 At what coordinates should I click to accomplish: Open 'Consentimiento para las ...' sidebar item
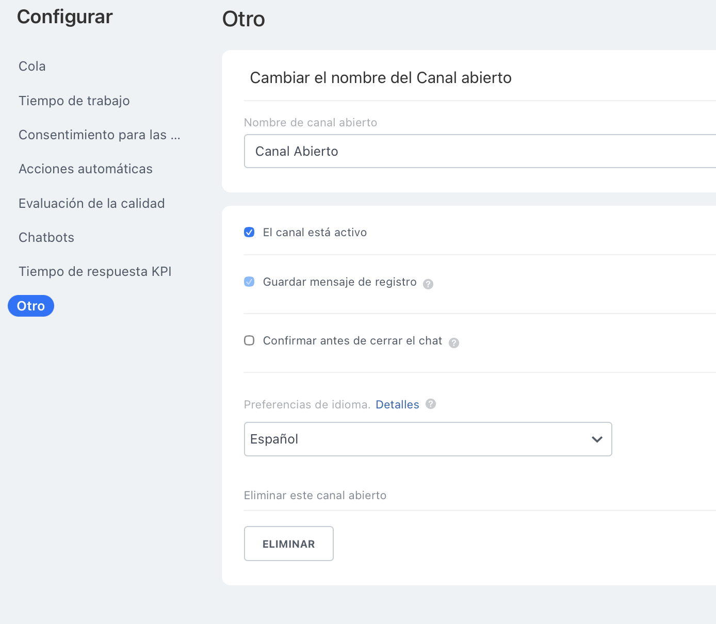point(99,135)
